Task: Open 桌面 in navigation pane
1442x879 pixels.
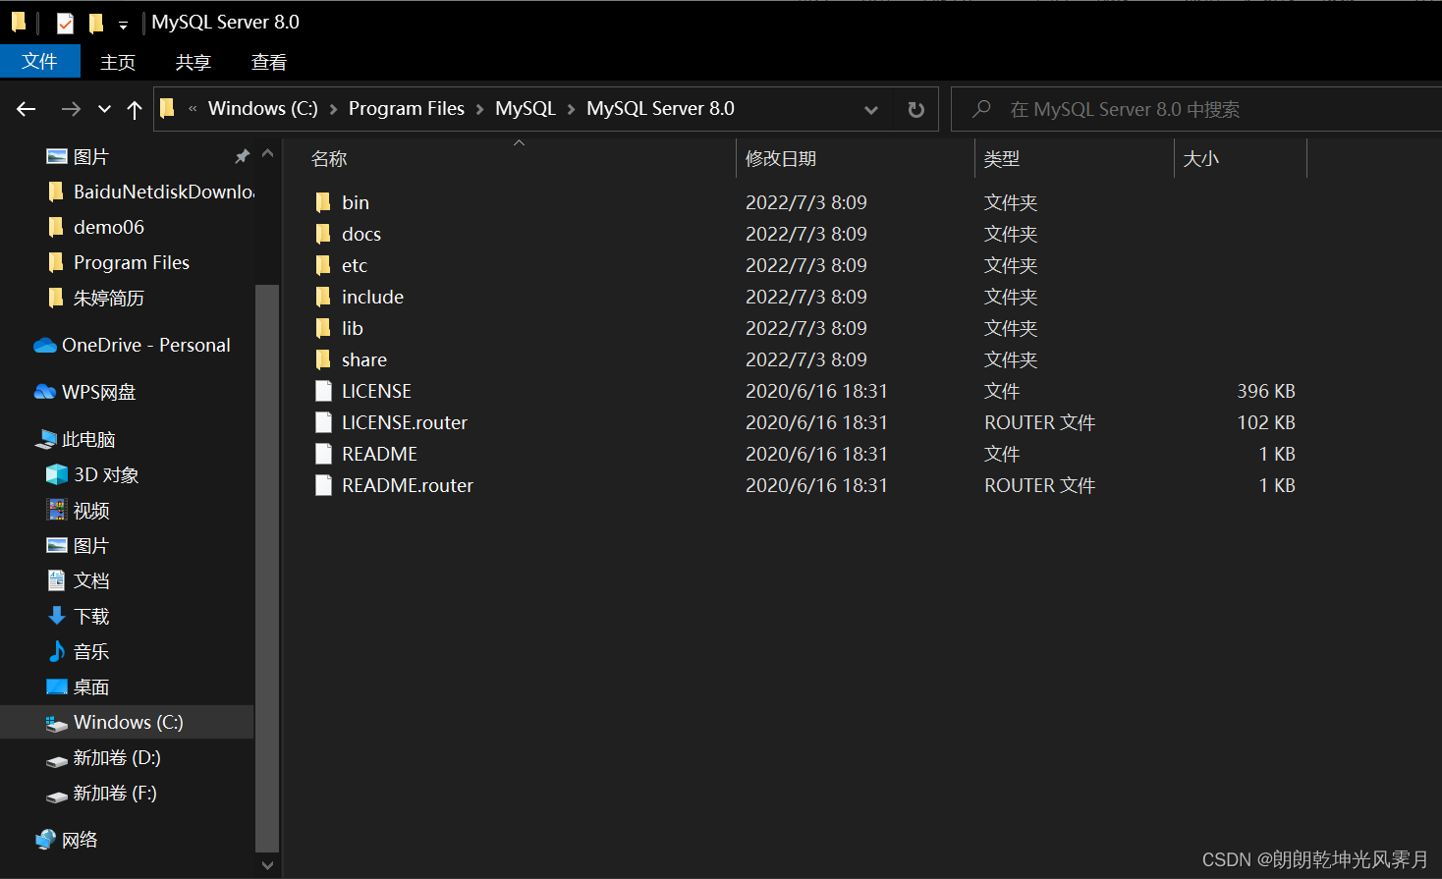Action: tap(79, 687)
